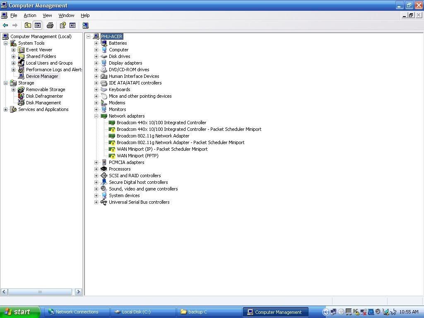Click the Up one level toolbar icon
This screenshot has width=424, height=318.
pyautogui.click(x=28, y=25)
